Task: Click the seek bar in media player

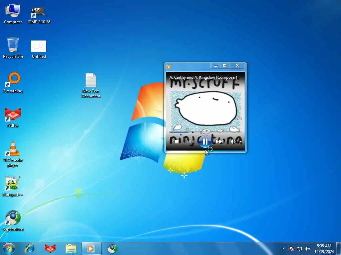Action: pyautogui.click(x=205, y=131)
